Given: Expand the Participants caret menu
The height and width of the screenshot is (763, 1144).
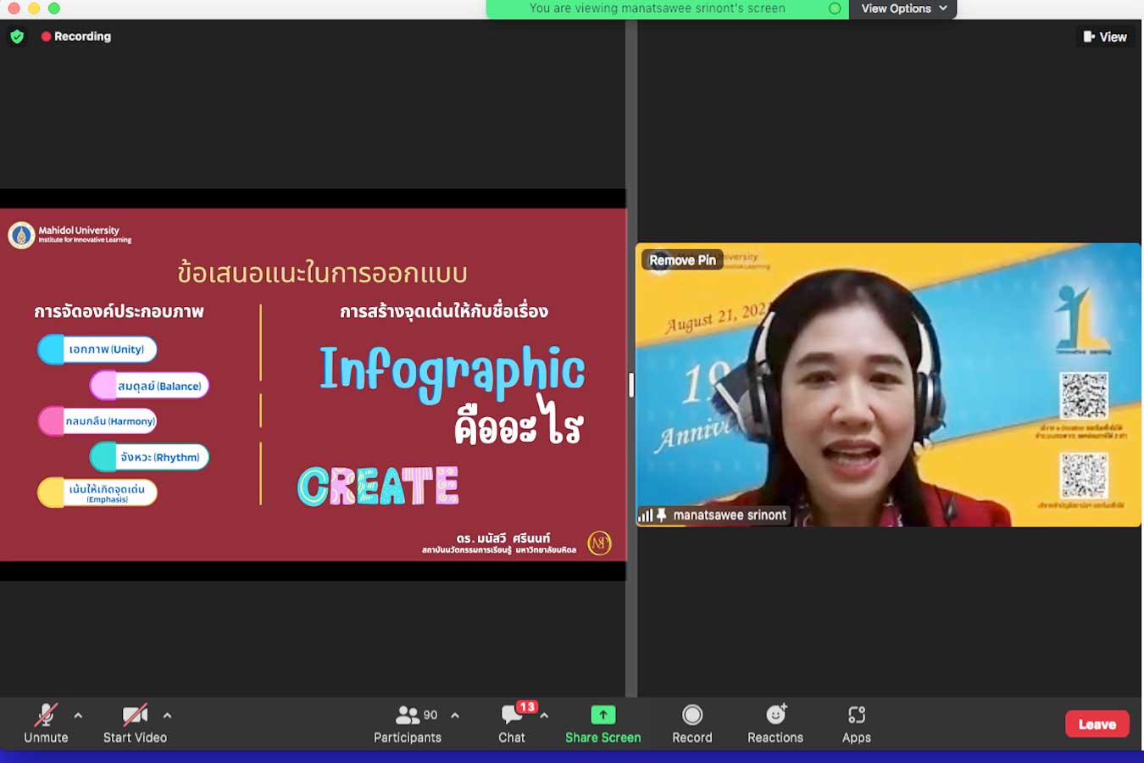Looking at the screenshot, I should (x=455, y=716).
